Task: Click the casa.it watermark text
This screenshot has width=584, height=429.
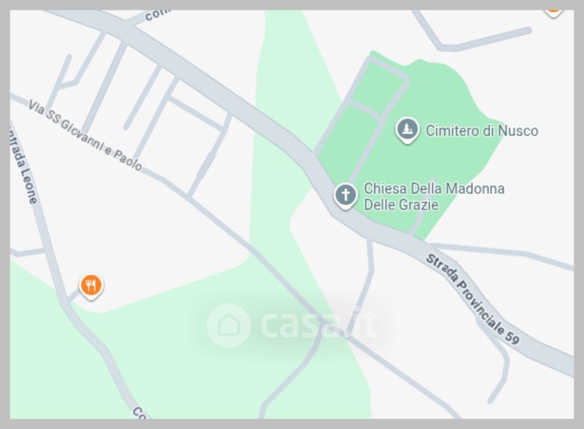Action: [319, 325]
